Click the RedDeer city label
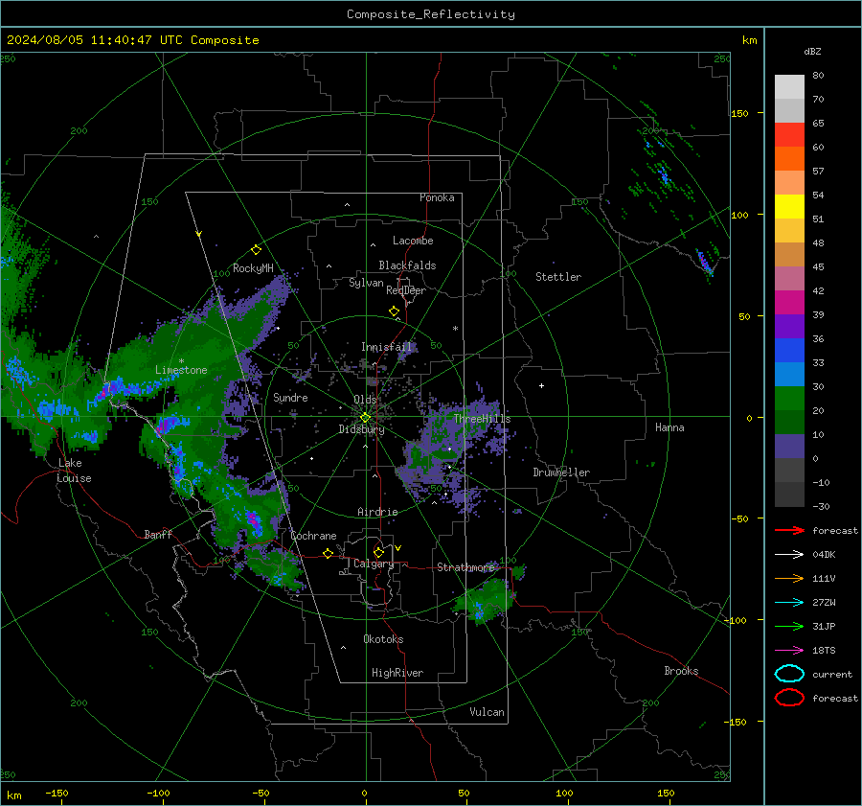This screenshot has height=806, width=862. (x=406, y=290)
